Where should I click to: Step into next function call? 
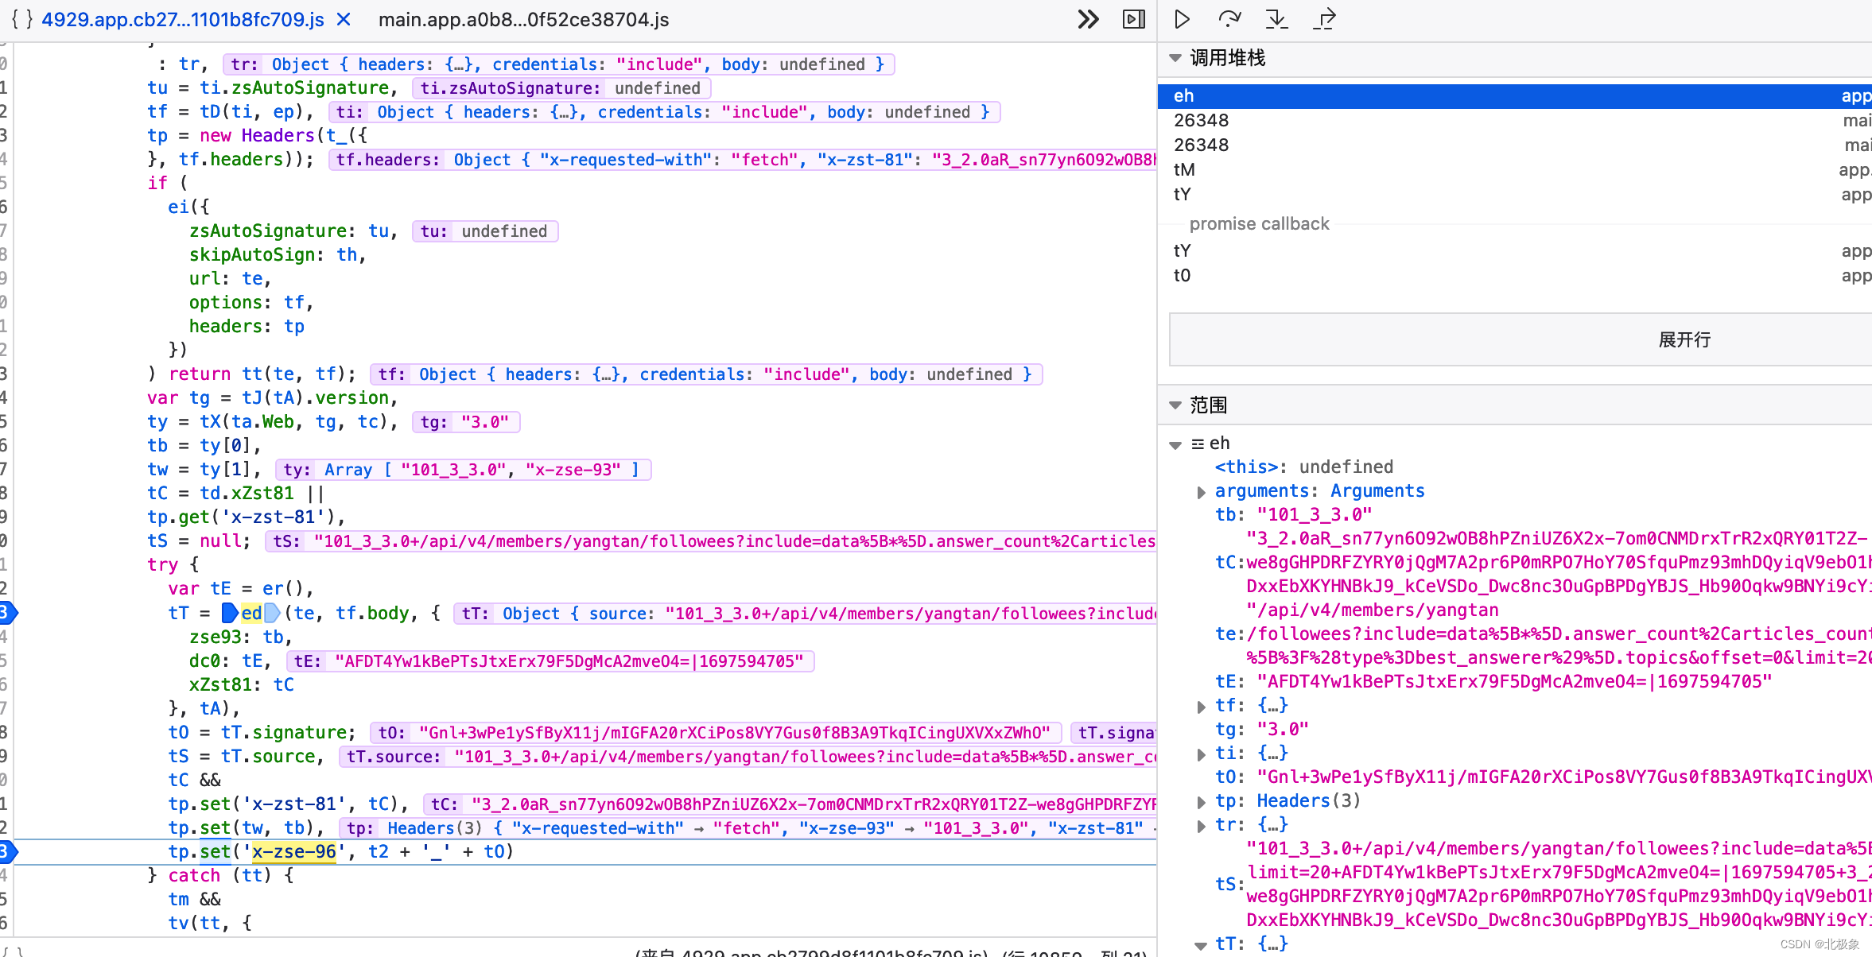pos(1277,19)
